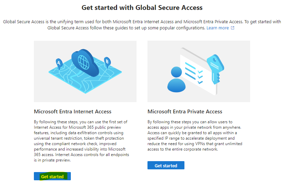Viewport: 284px width, 183px height.
Task: Click the checkmarks on the checklist card
Action: click(200, 77)
